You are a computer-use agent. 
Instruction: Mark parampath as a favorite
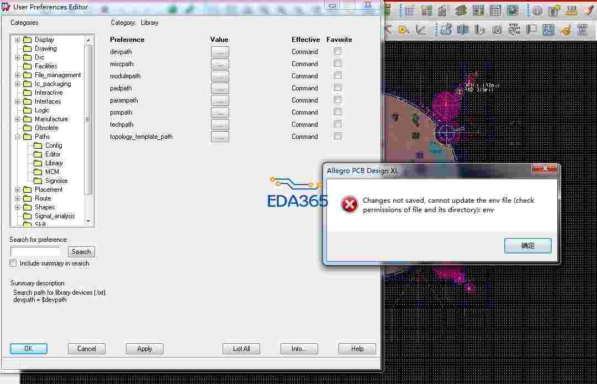[x=338, y=100]
